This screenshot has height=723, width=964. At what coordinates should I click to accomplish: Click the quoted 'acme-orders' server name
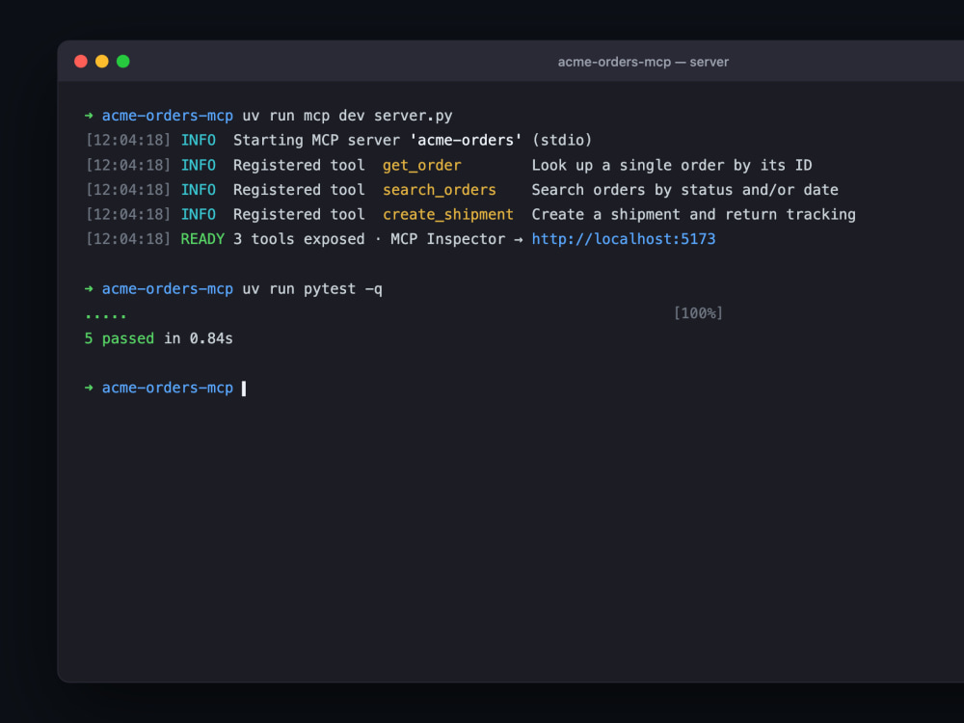(x=466, y=140)
